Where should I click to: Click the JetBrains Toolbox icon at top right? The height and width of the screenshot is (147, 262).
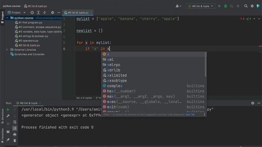point(258,6)
